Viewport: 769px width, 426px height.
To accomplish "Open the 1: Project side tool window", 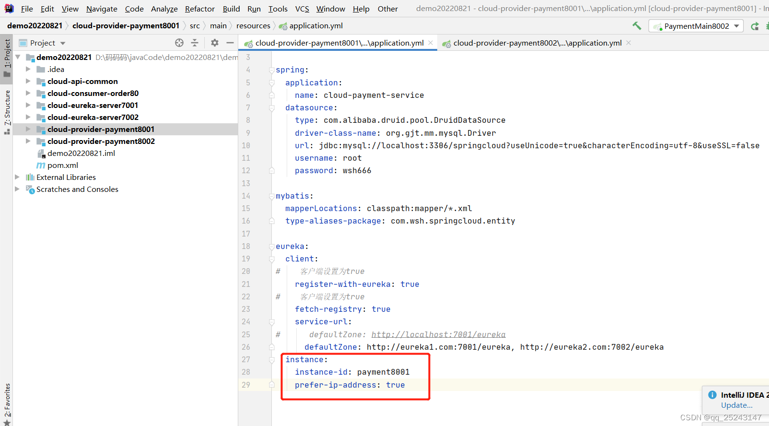I will click(7, 58).
